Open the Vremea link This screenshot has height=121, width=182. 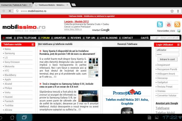click(161, 91)
